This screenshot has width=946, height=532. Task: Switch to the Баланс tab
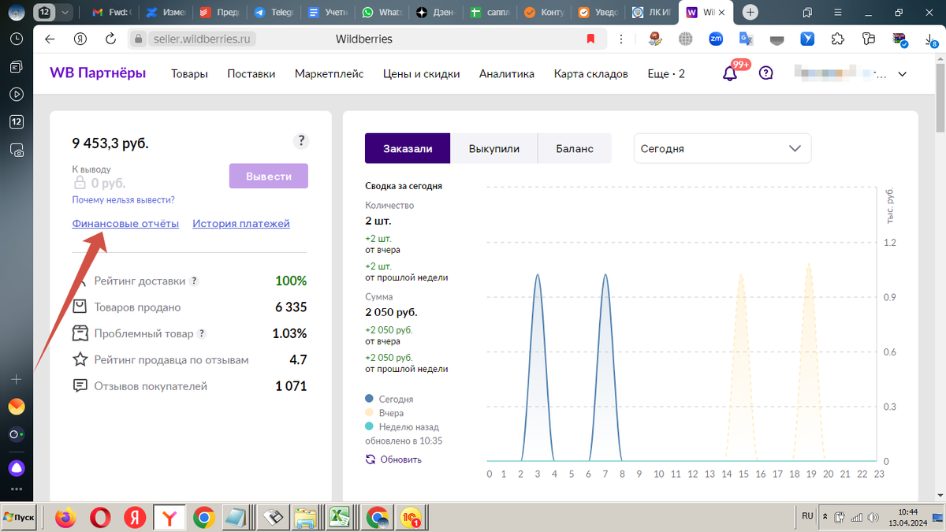point(575,148)
